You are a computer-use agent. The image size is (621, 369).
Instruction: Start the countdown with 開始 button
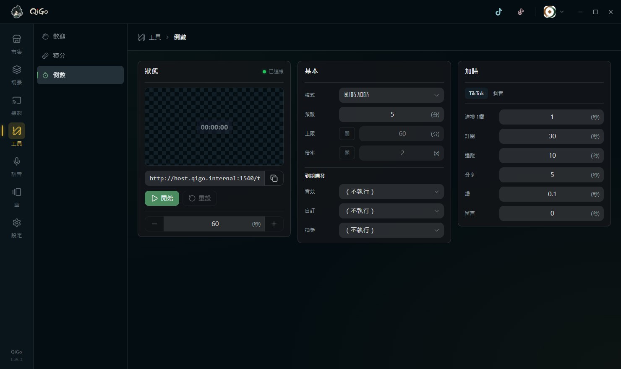click(162, 198)
